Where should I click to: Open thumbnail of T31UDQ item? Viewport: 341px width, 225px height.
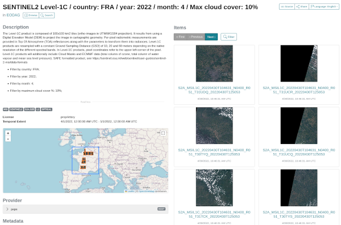(x=214, y=63)
